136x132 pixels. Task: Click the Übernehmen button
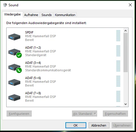click(x=122, y=125)
